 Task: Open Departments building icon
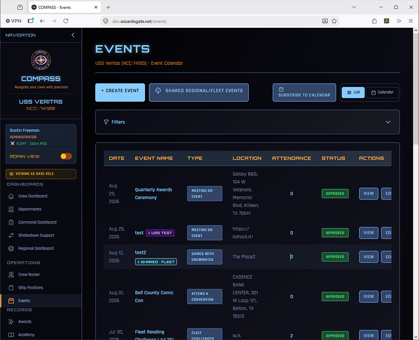[11, 209]
